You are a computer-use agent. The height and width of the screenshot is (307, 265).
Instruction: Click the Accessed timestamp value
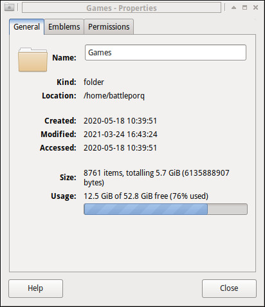click(x=120, y=148)
